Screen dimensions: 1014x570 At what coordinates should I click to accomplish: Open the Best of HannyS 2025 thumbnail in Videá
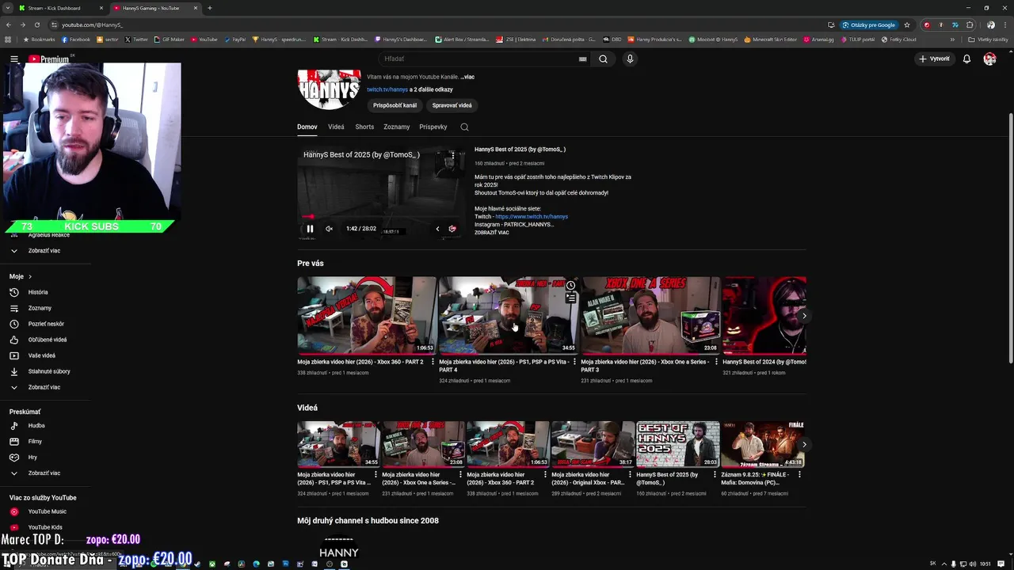678,444
